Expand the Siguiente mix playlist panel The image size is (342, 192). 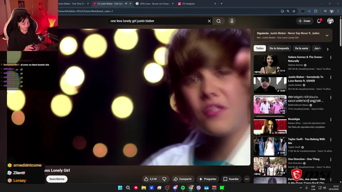click(x=327, y=35)
